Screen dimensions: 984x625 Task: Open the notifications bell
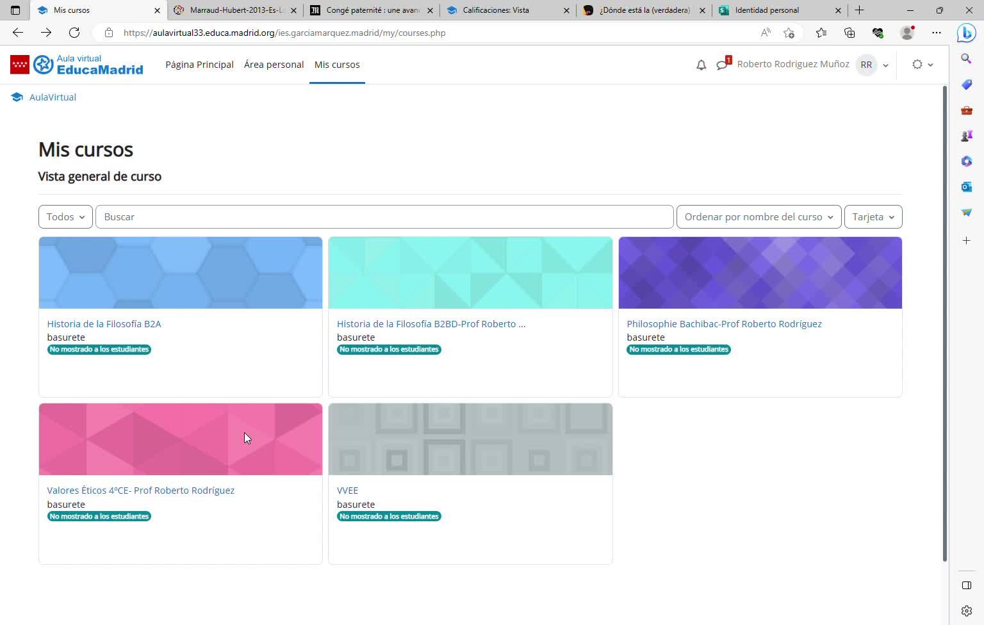click(x=701, y=65)
